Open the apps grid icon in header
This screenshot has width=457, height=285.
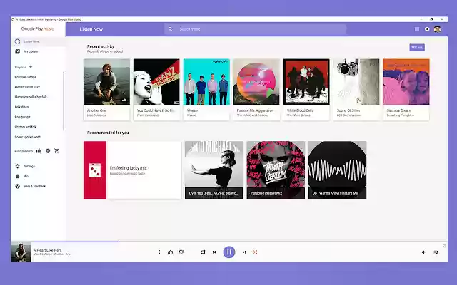[417, 29]
